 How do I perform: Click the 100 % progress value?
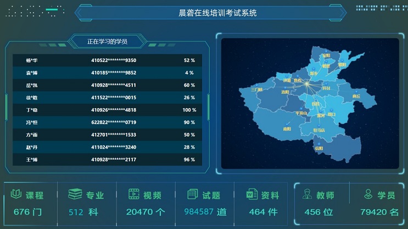(x=189, y=110)
